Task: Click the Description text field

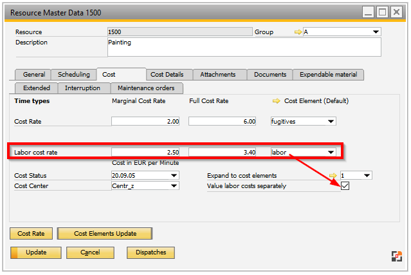Action: point(244,47)
